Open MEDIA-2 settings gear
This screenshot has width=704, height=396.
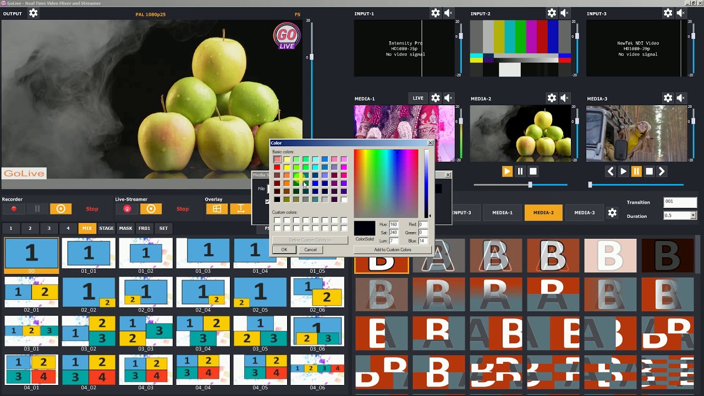click(x=552, y=98)
